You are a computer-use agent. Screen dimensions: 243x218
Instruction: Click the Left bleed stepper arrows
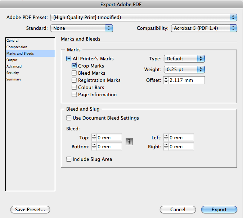pos(166,138)
